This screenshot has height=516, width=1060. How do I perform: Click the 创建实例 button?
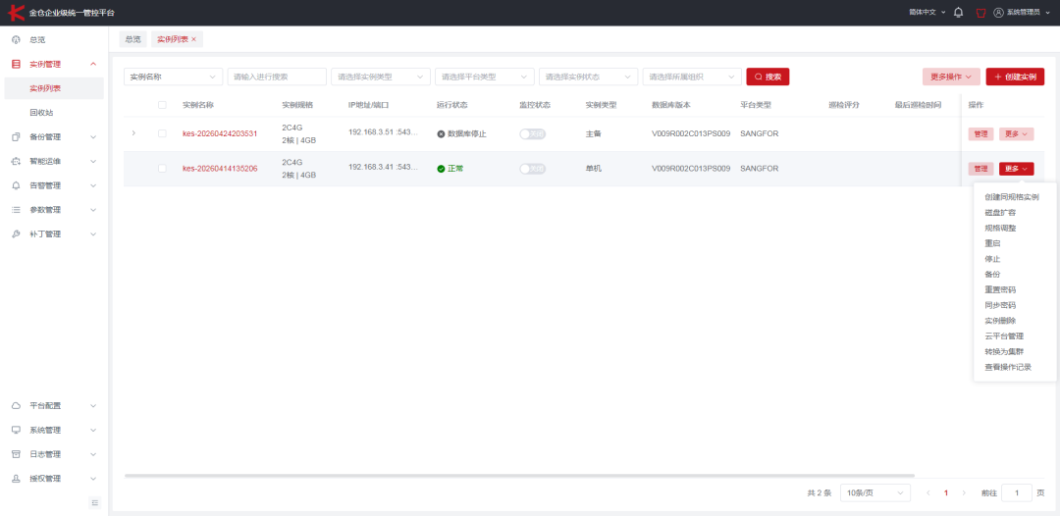tap(1015, 77)
